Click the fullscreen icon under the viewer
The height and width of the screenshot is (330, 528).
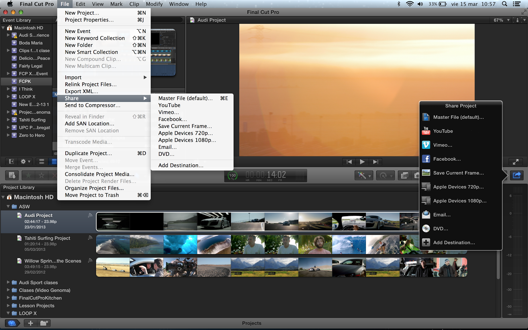(516, 162)
